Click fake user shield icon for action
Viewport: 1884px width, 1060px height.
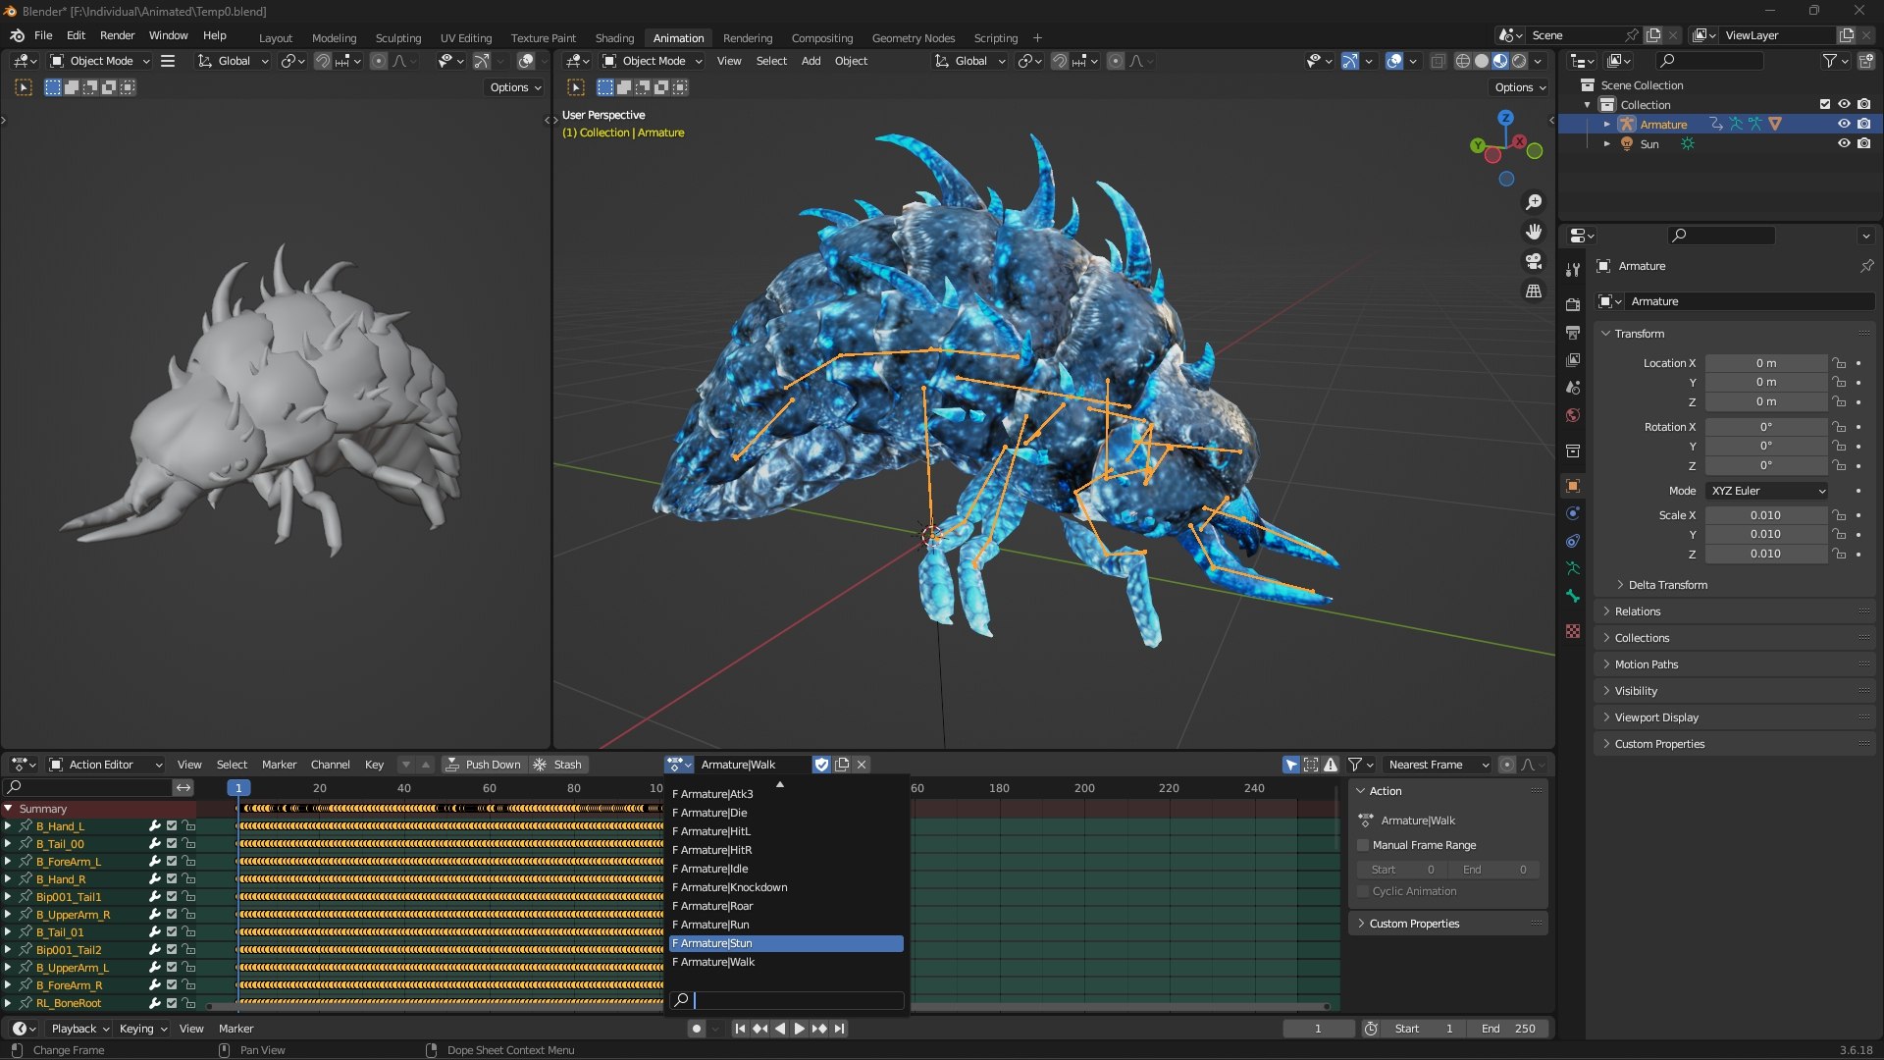822,765
